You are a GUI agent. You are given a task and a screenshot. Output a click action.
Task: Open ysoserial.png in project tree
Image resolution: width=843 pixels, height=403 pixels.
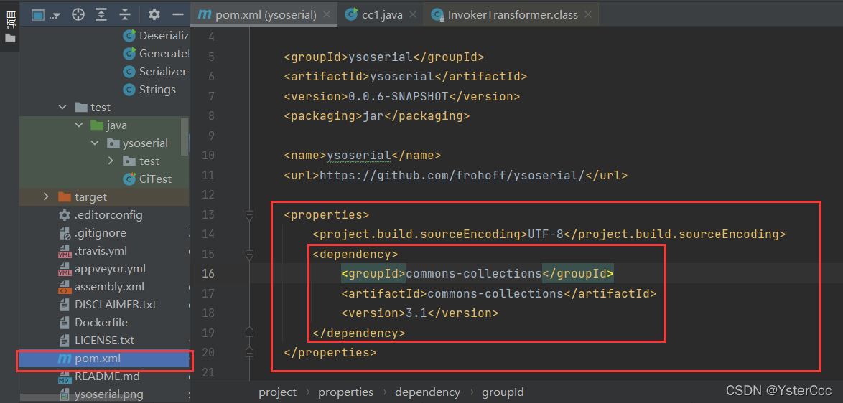click(109, 394)
